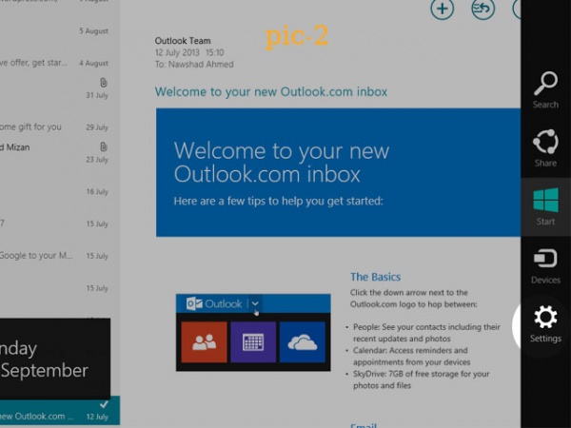Click the paperclip on the Mizan email
Image resolution: width=571 pixels, height=428 pixels.
tap(104, 146)
